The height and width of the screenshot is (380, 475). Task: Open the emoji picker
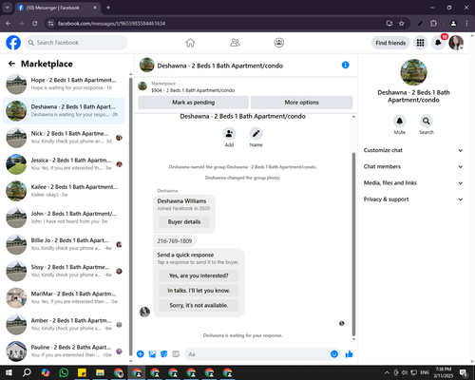point(334,354)
